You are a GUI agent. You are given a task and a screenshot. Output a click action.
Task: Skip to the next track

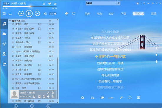point(37,14)
